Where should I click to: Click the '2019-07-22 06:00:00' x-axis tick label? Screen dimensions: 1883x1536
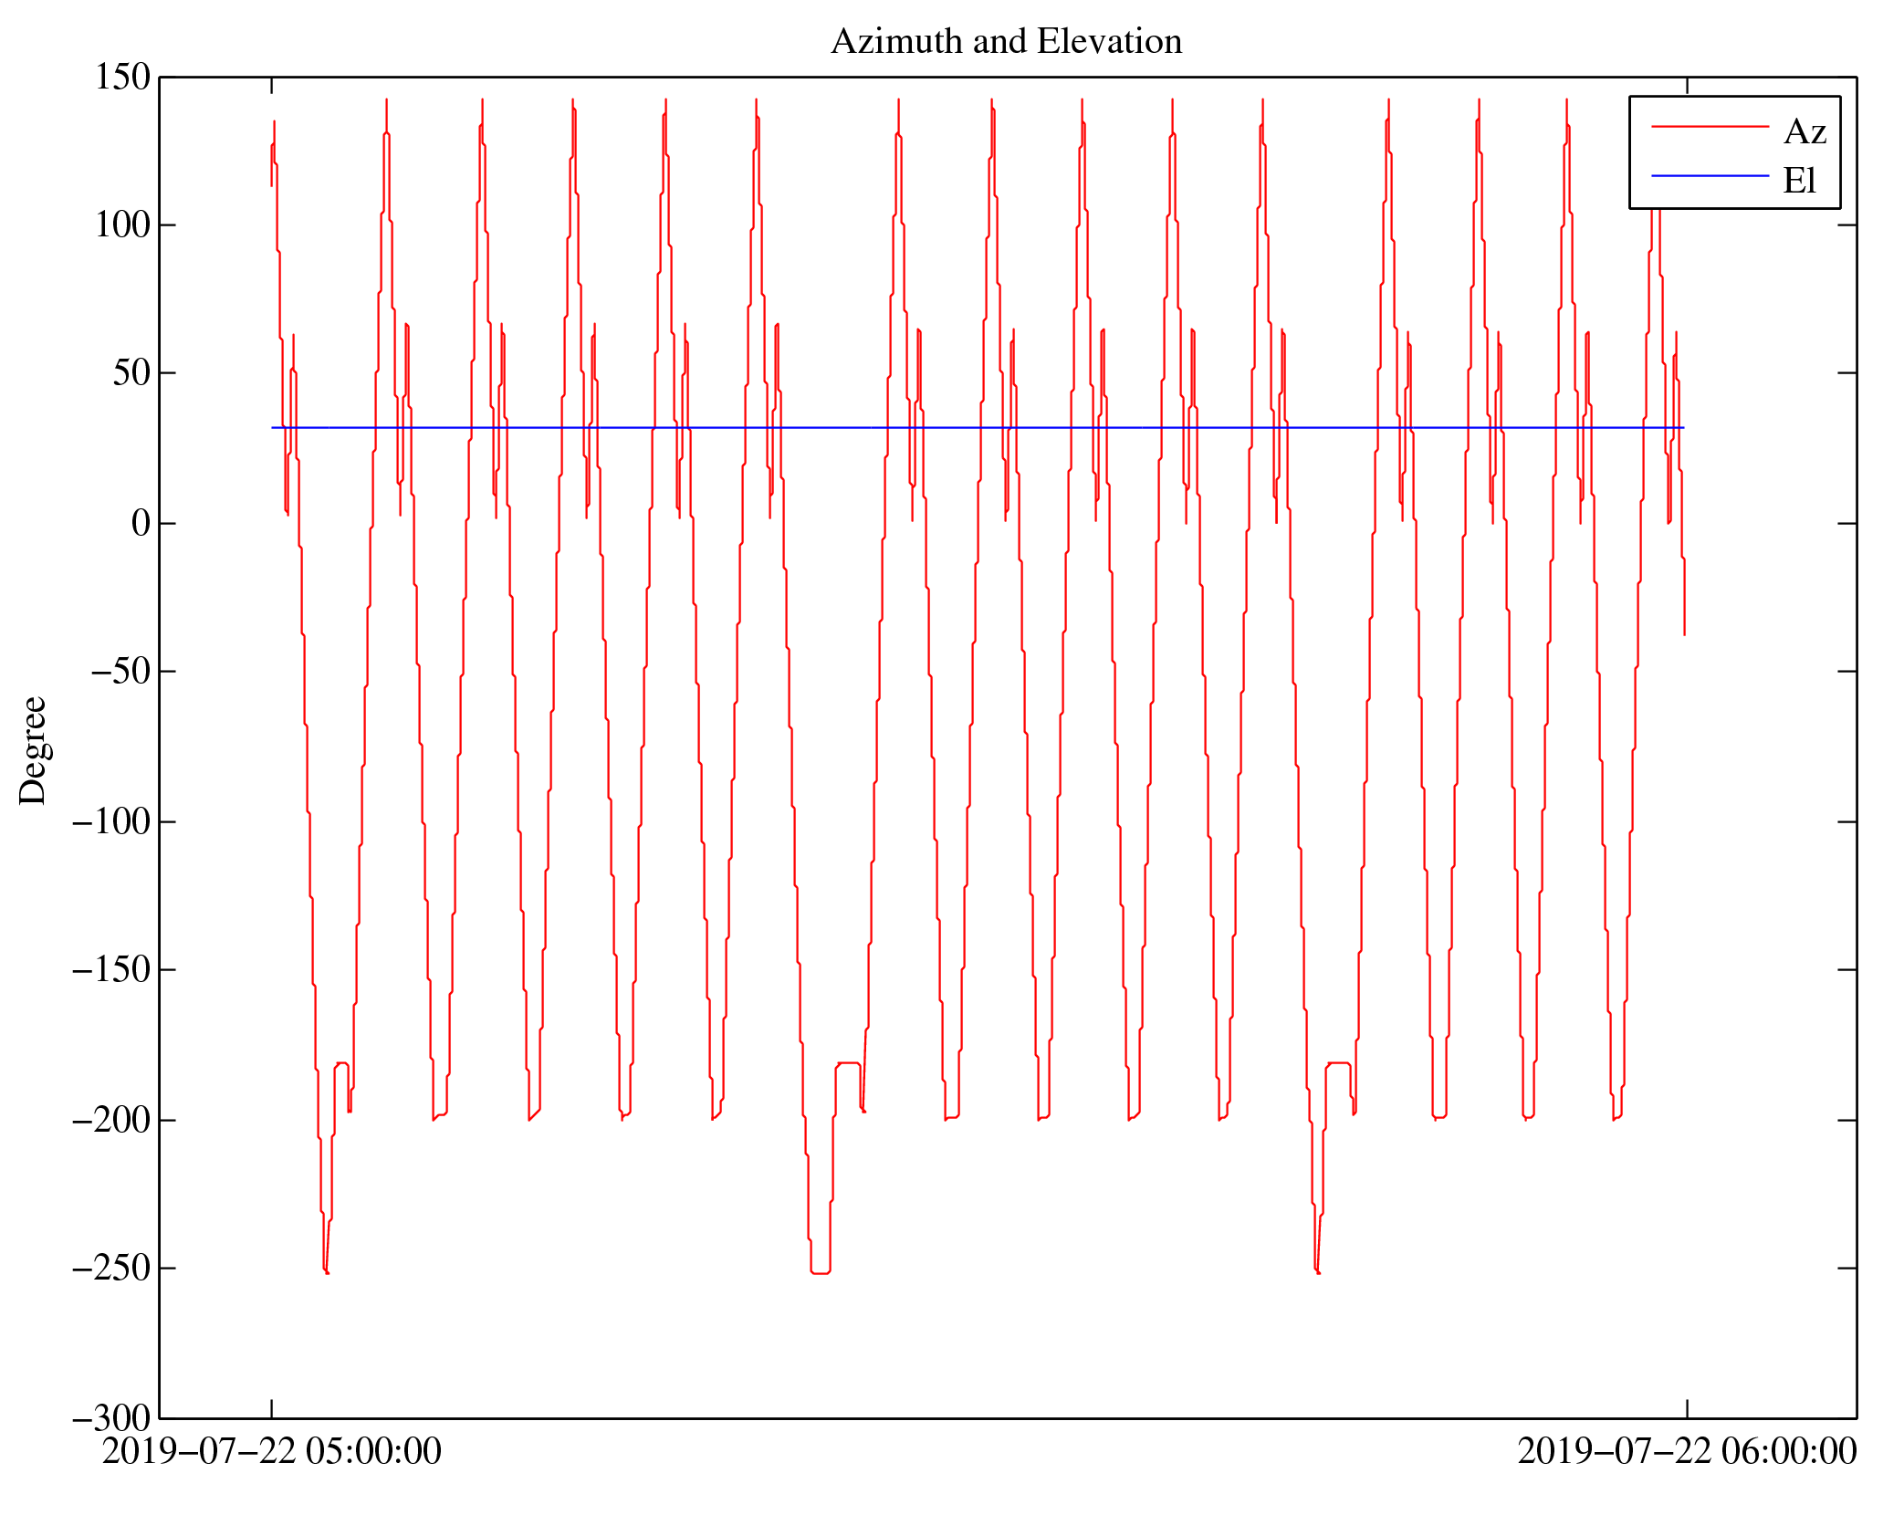click(1686, 1451)
